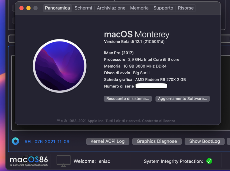The image size is (230, 171).
Task: Click '2,9 GHz Intel Core i5 6 core' text
Action: pos(154,60)
